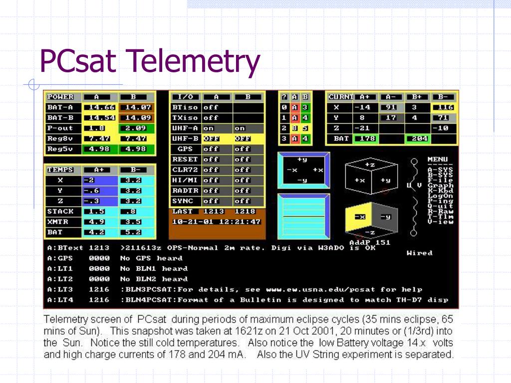This screenshot has width=511, height=383.
Task: Choose Q-uit from the MENU list
Action: pos(440,206)
